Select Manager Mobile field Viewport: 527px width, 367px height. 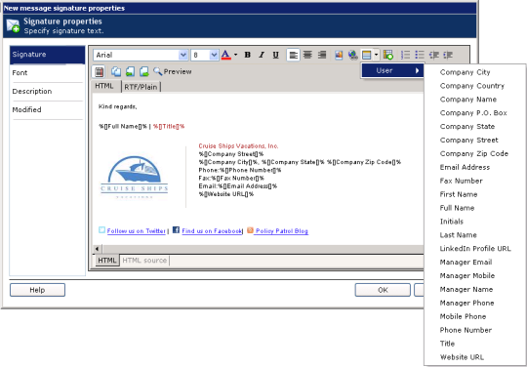467,275
